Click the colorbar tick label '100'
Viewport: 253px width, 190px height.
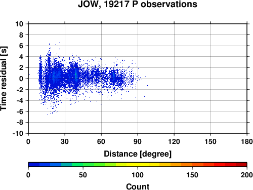138,175
